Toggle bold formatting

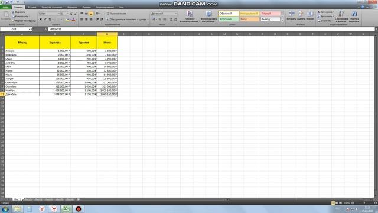41,20
